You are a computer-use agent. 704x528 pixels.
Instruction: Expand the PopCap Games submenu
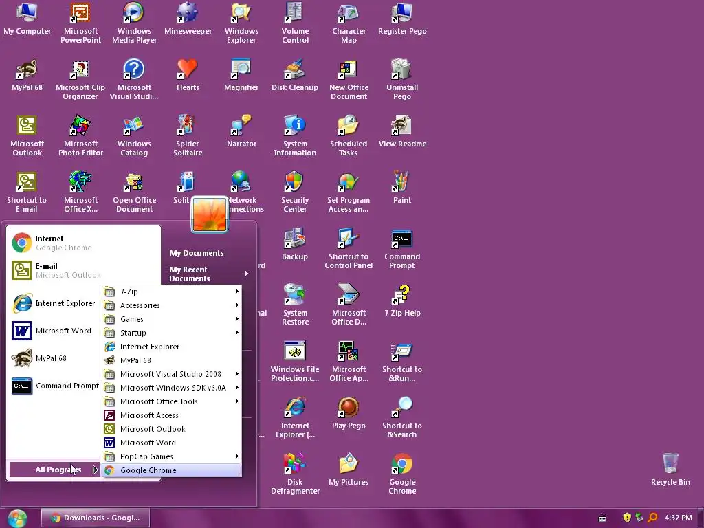click(x=171, y=456)
